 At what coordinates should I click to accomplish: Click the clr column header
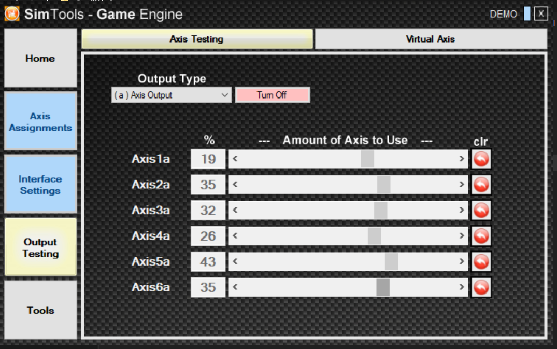coord(481,142)
